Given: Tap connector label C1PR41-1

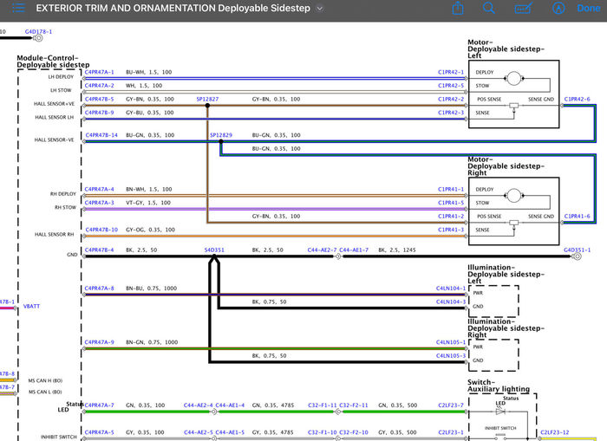Looking at the screenshot, I should (451, 189).
